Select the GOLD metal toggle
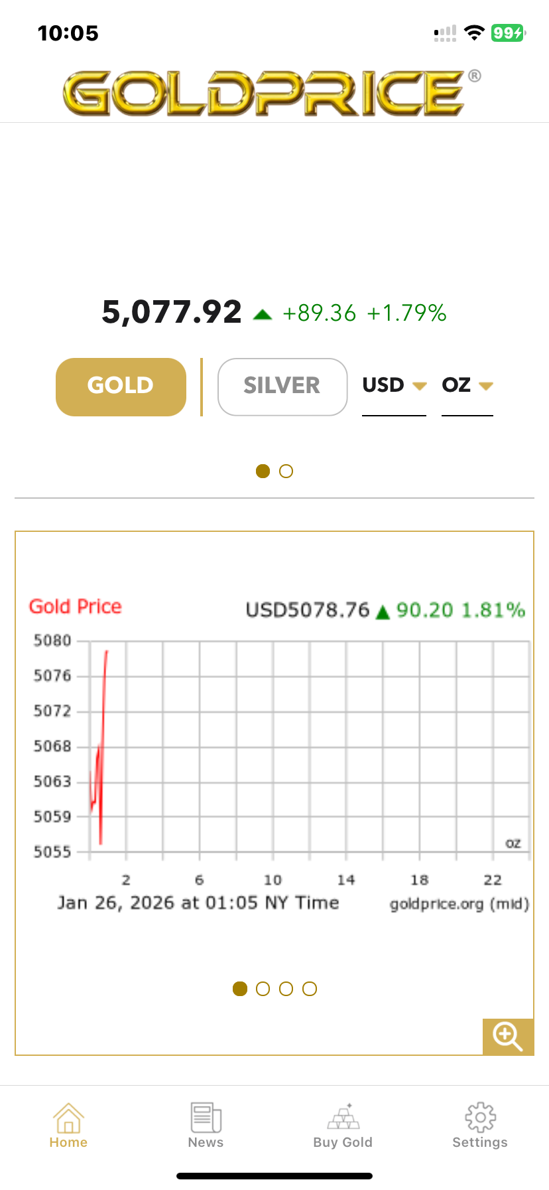The width and height of the screenshot is (549, 1190). (121, 386)
